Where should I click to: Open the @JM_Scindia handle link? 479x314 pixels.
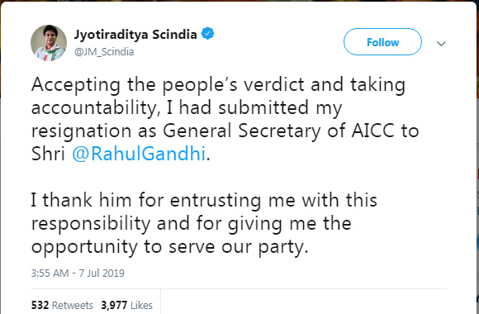click(x=104, y=52)
